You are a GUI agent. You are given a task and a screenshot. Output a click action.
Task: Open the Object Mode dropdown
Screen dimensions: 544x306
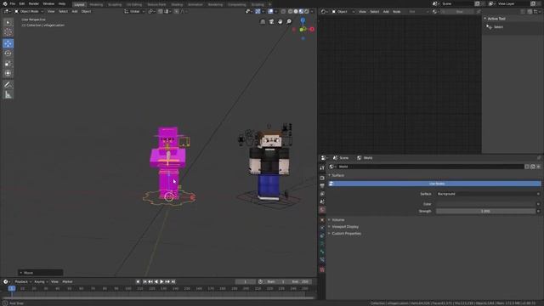(29, 11)
